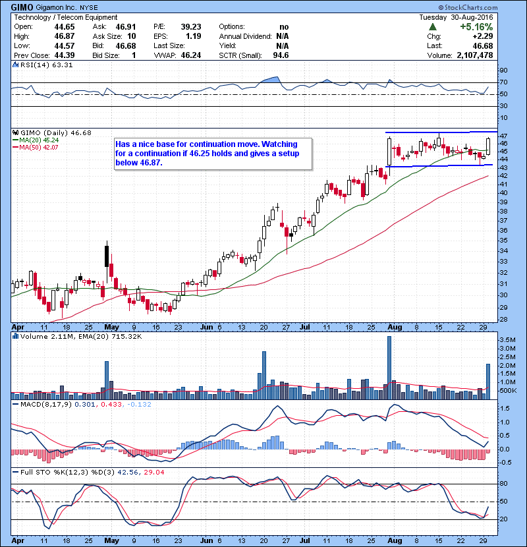This screenshot has height=547, width=527.
Task: Click the MACD(8,17,9) legend line icon
Action: [15, 405]
